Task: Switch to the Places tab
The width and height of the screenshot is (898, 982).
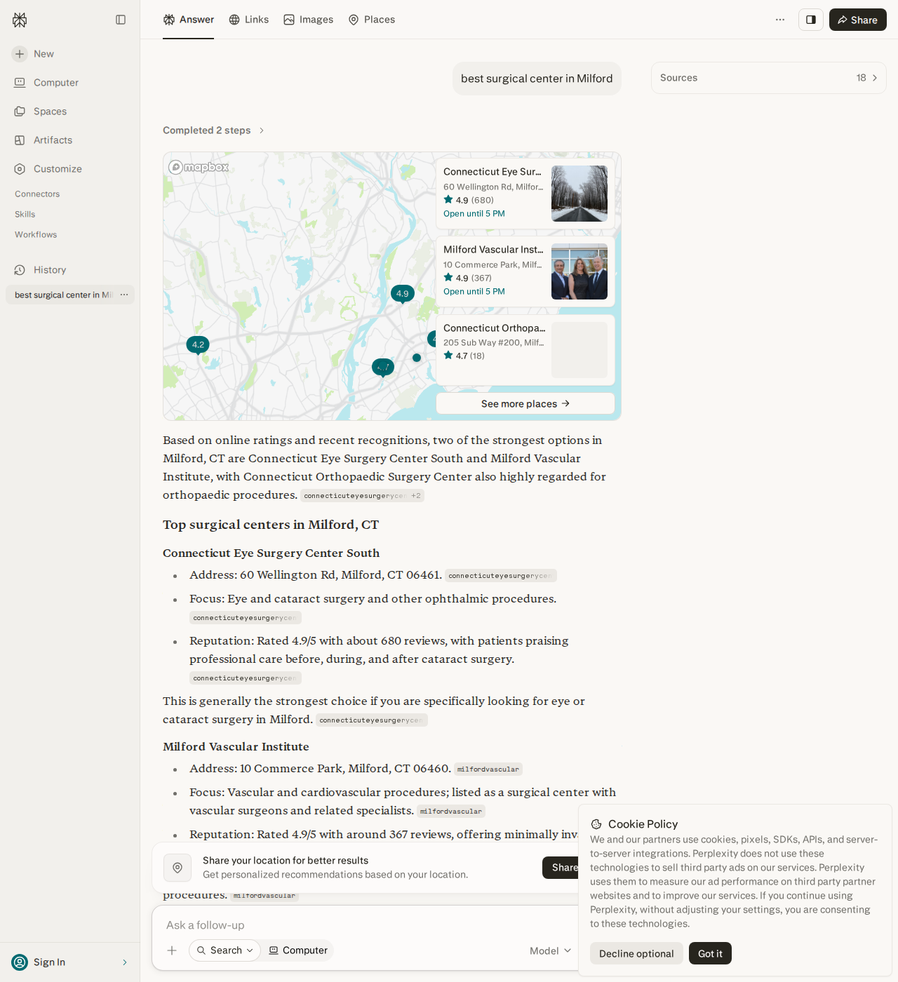Action: click(x=372, y=20)
